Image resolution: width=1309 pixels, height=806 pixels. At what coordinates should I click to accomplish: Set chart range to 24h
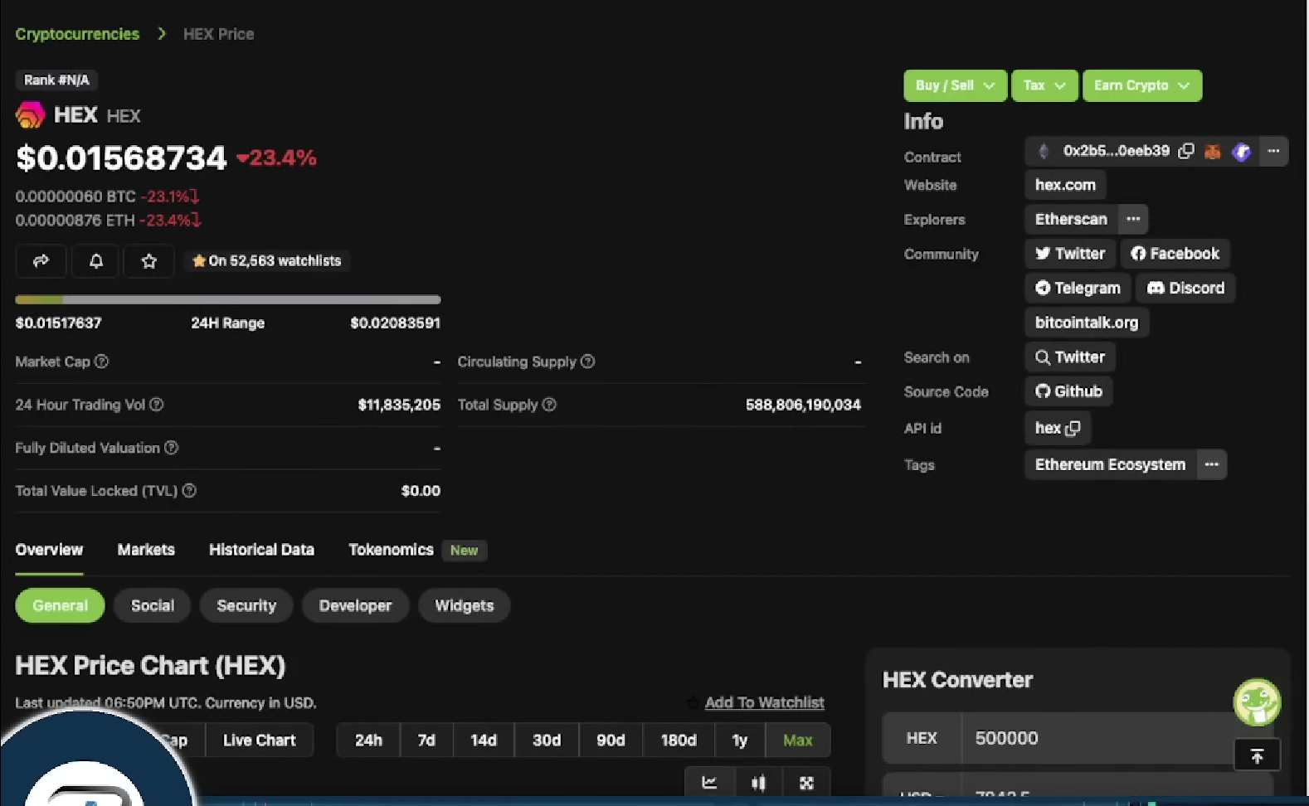click(368, 740)
